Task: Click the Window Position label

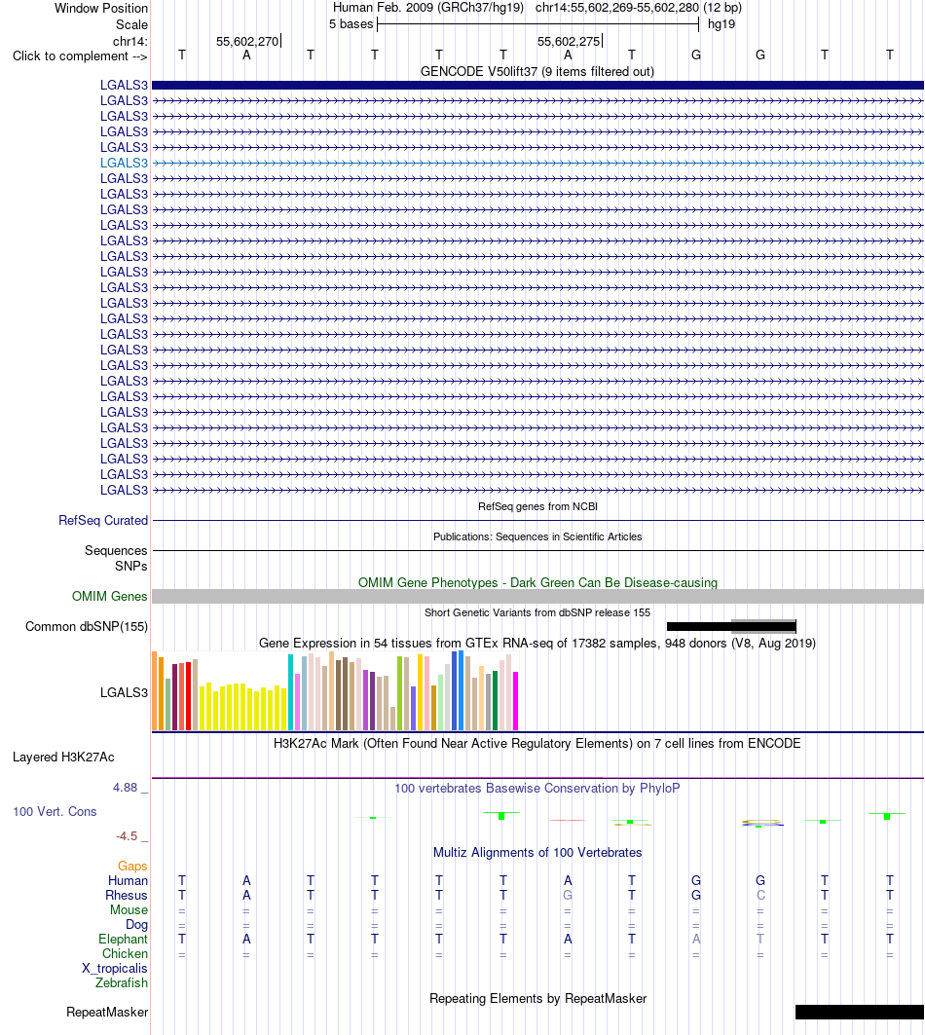Action: pos(101,8)
